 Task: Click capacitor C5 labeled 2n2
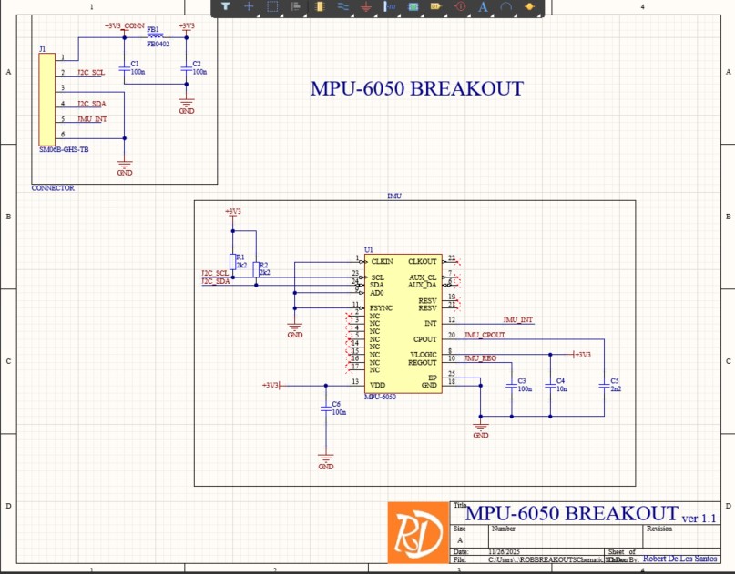(603, 386)
